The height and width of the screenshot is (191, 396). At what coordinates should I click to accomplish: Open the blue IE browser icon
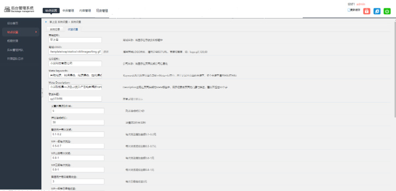coord(377,11)
